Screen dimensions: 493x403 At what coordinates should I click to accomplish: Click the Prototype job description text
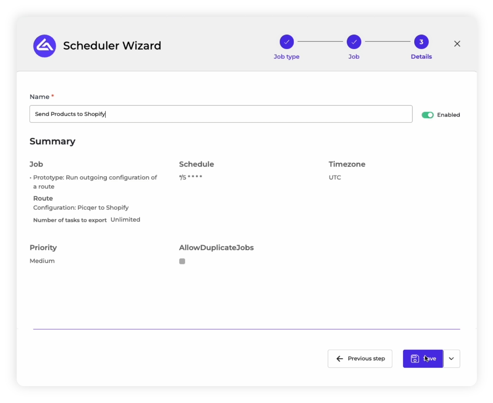point(95,182)
